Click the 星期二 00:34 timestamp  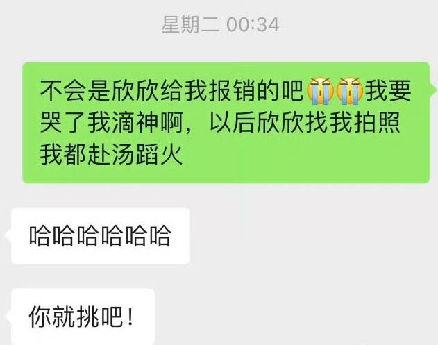click(221, 24)
